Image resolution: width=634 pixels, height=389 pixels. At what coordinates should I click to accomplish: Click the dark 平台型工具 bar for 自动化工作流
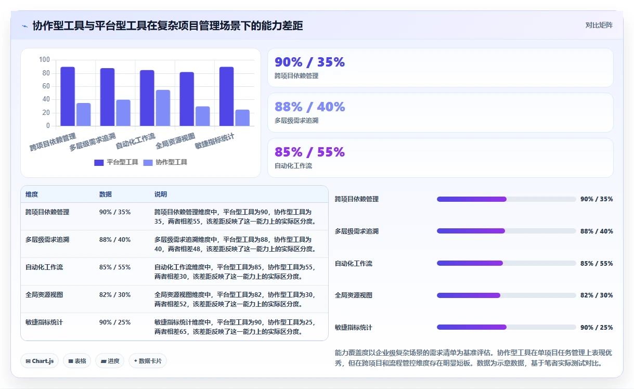[x=147, y=98]
